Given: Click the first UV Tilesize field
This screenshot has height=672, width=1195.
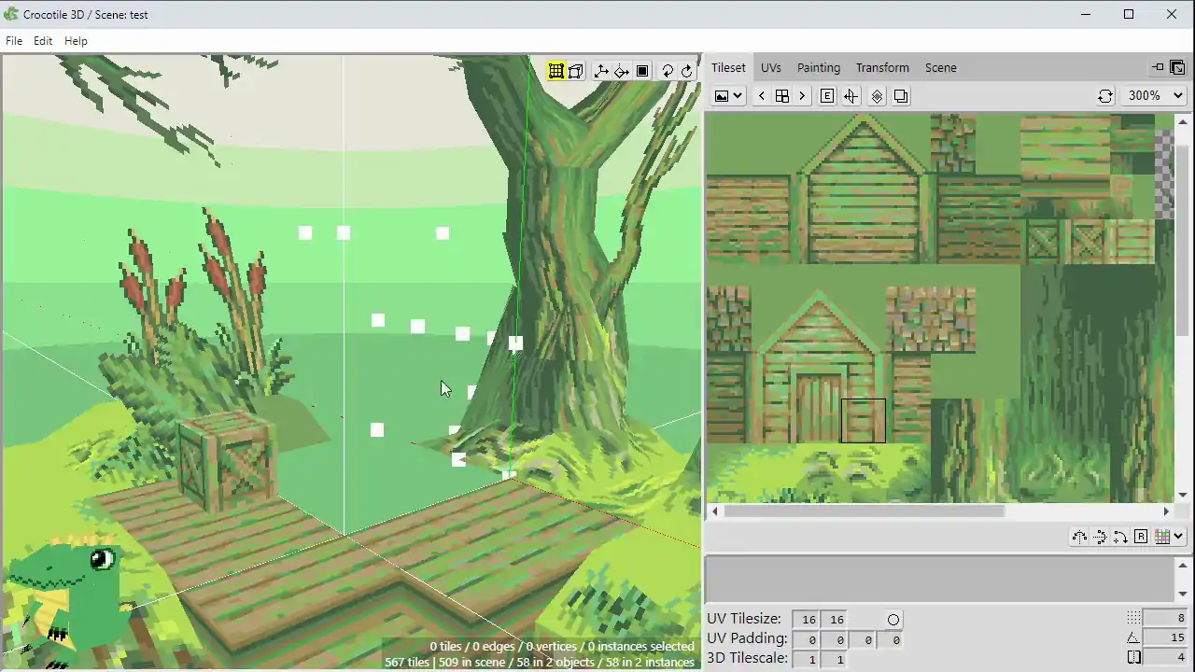Looking at the screenshot, I should pos(807,620).
